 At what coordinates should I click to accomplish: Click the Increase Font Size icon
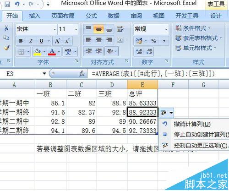[x=57, y=41]
